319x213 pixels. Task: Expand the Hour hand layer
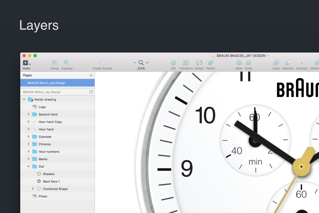(29, 129)
